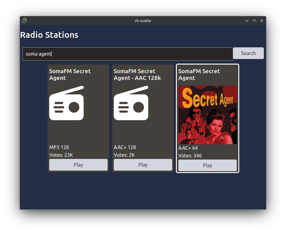286x233 pixels.
Task: Click the 'Radio Stations' heading
Action: pyautogui.click(x=49, y=35)
